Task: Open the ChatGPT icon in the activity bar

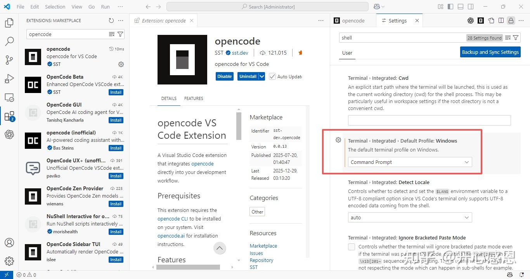Action: coord(9,134)
